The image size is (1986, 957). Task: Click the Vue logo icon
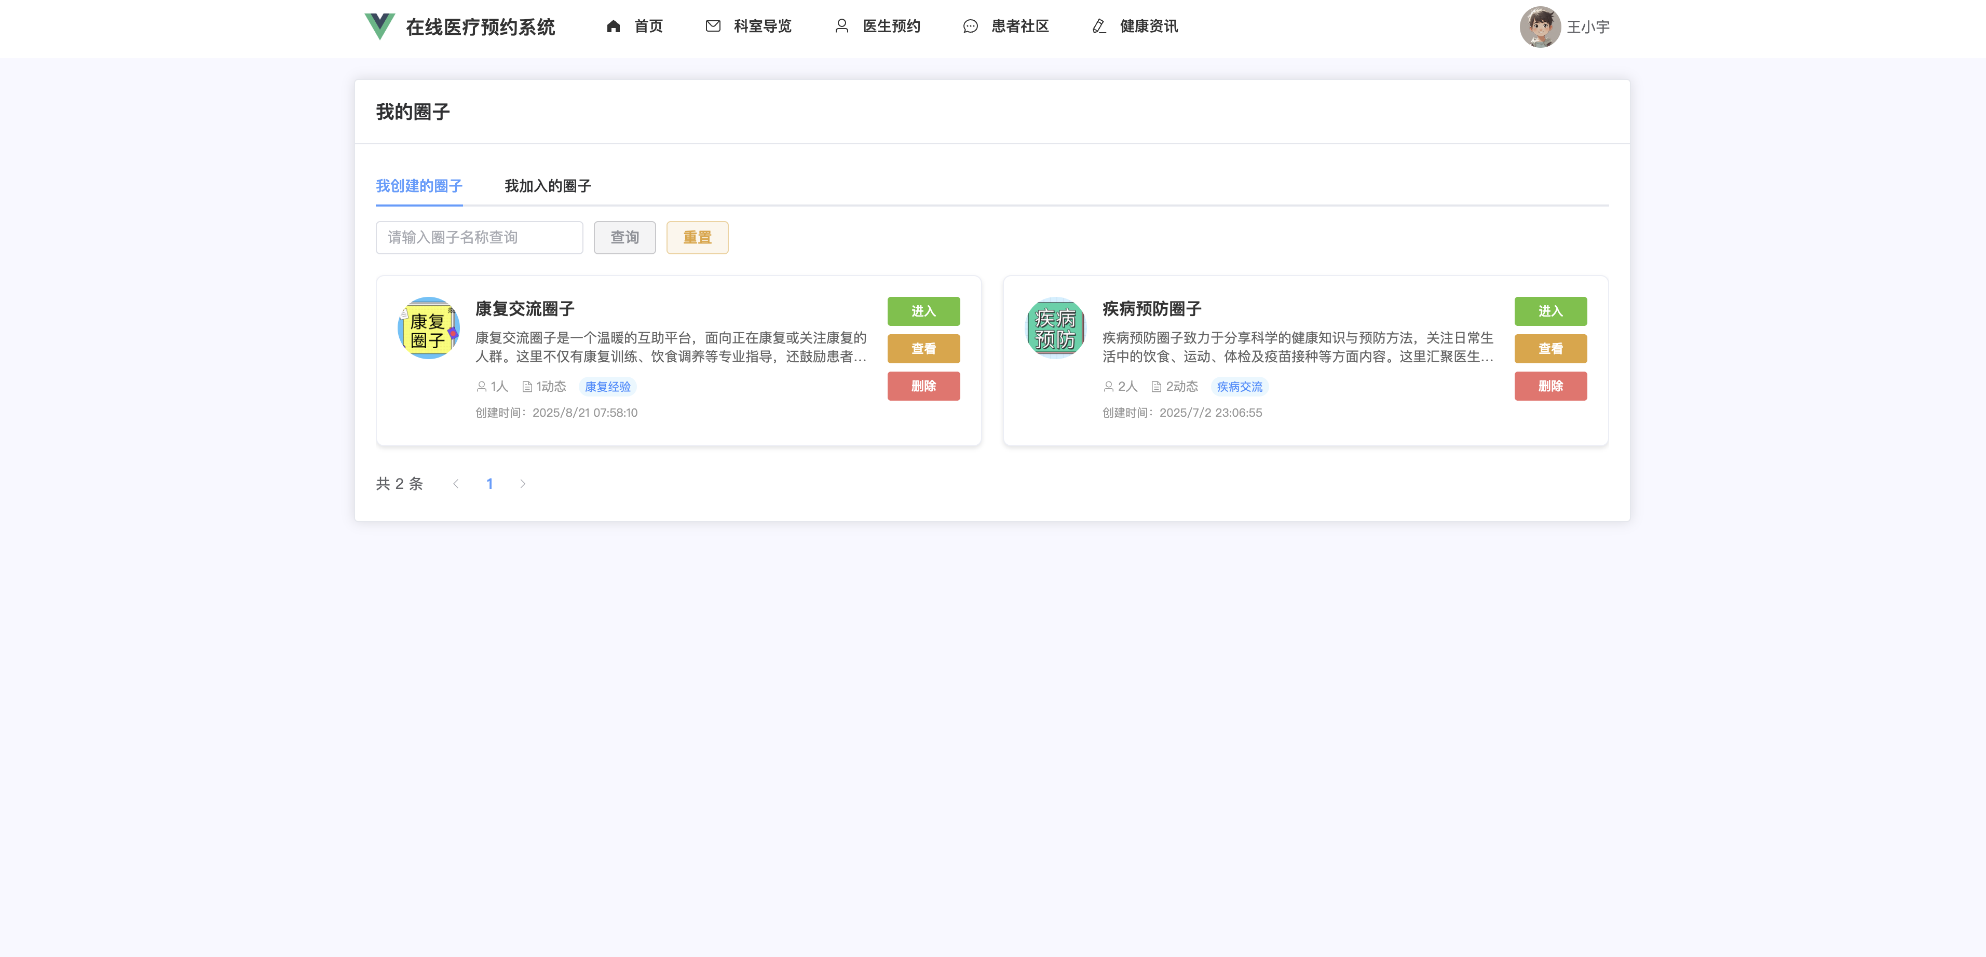379,26
